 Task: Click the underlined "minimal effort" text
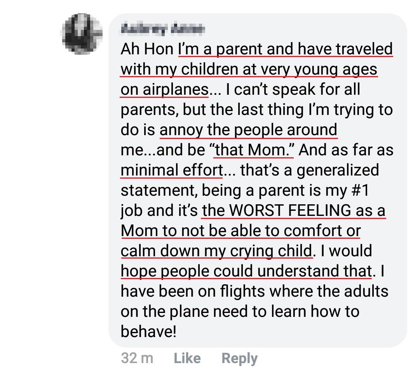pyautogui.click(x=172, y=170)
